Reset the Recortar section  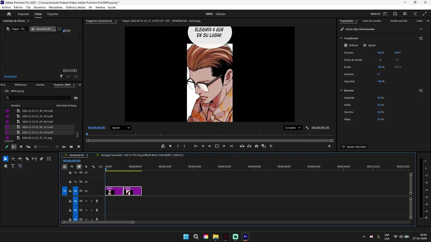pos(421,90)
